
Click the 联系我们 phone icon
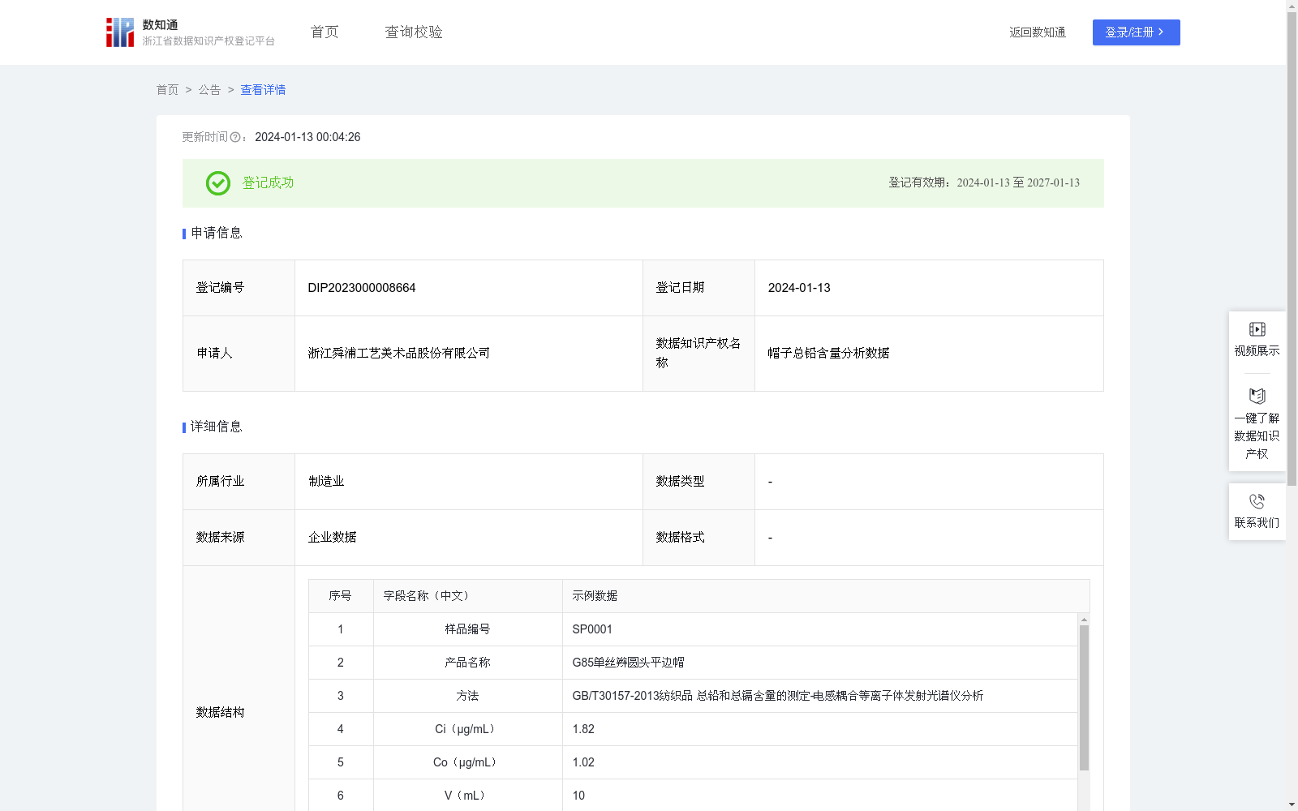coord(1257,501)
